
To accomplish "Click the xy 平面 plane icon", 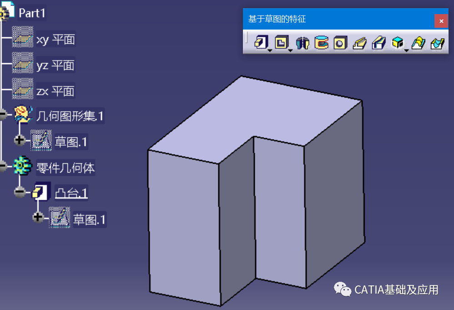I will pyautogui.click(x=23, y=37).
